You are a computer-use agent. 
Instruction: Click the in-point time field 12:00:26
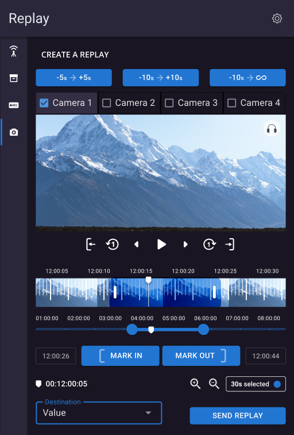(56, 356)
